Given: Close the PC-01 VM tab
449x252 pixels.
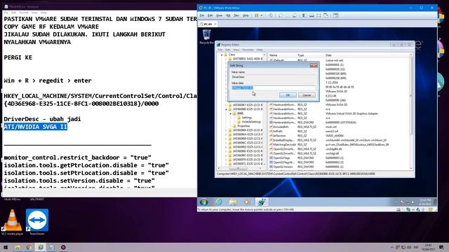Looking at the screenshot, I should pos(215,24).
